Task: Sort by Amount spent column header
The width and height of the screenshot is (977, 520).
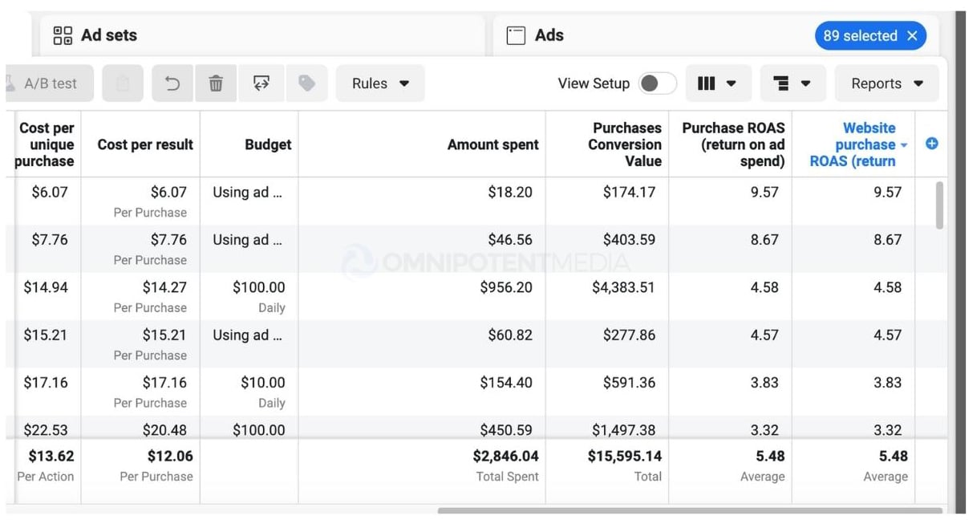Action: tap(493, 144)
